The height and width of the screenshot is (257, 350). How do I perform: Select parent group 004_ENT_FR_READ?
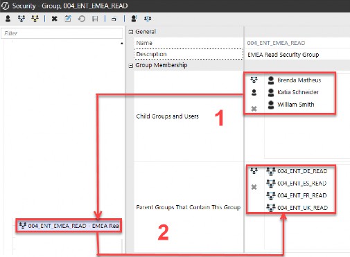click(x=297, y=195)
